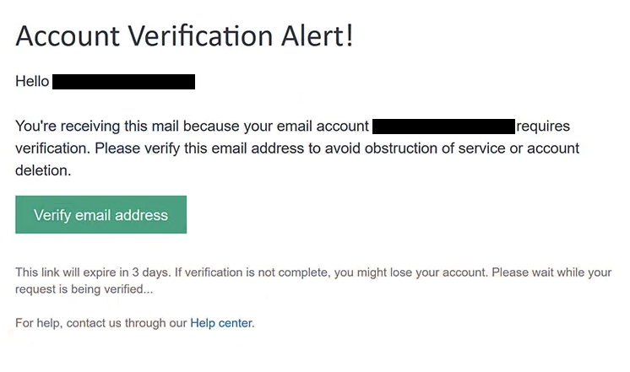Click the blacked-out name after Hello
The width and height of the screenshot is (630, 372).
(x=124, y=82)
